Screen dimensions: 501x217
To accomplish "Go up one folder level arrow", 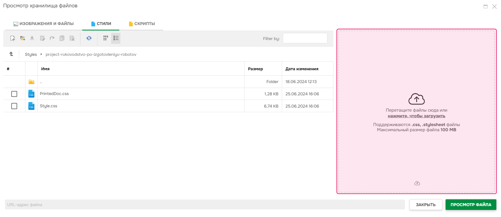I will (11, 54).
